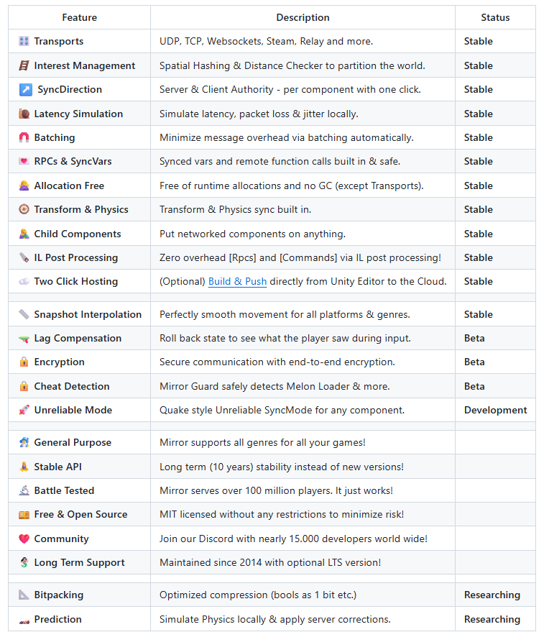Image resolution: width=549 pixels, height=632 pixels.
Task: Click the Long Term Support feature name
Action: pos(79,562)
